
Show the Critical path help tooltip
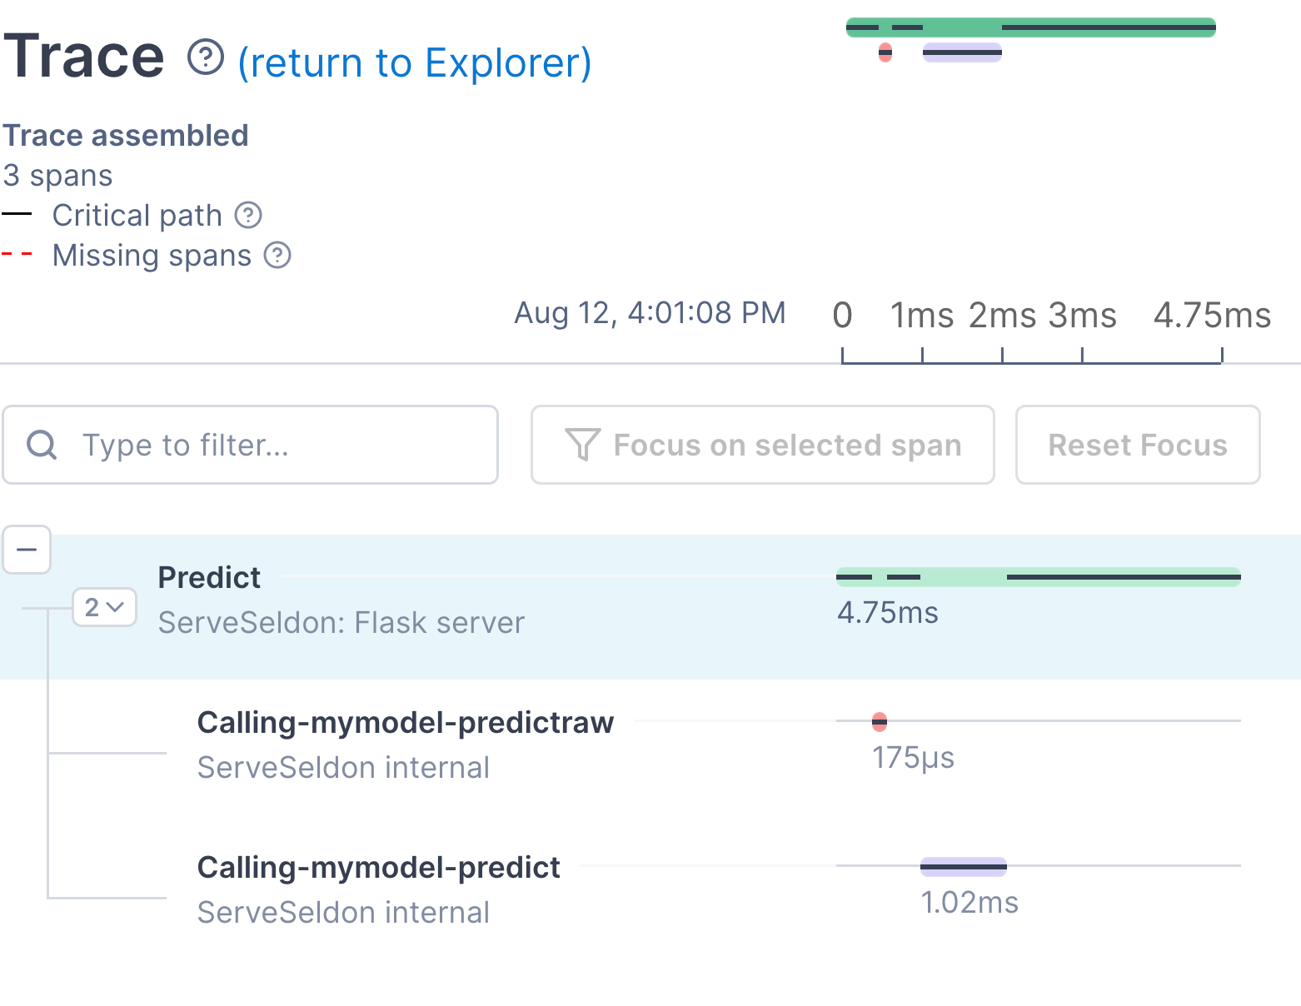[248, 215]
